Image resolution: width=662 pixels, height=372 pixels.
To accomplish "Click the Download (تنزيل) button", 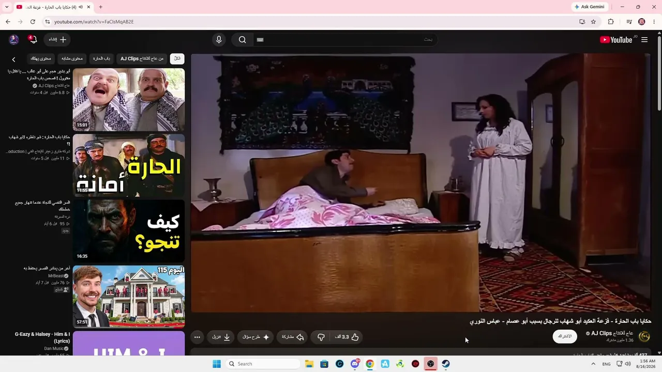I will coord(221,337).
